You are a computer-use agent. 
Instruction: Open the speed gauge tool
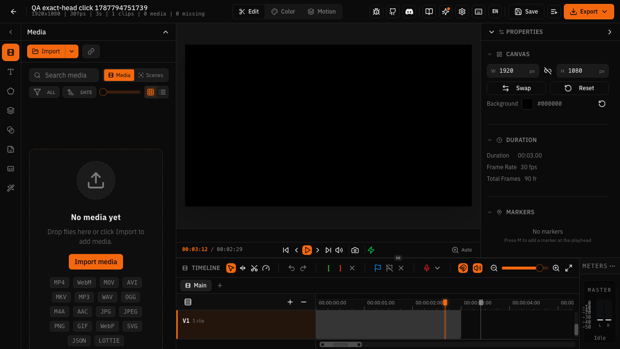click(x=266, y=268)
